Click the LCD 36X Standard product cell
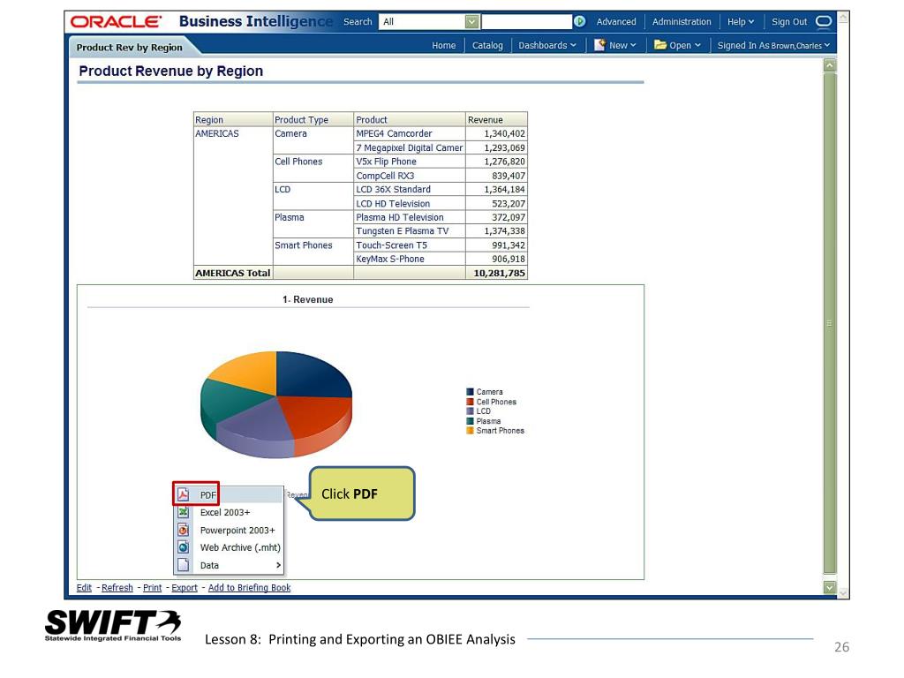This screenshot has width=904, height=678. pos(409,189)
